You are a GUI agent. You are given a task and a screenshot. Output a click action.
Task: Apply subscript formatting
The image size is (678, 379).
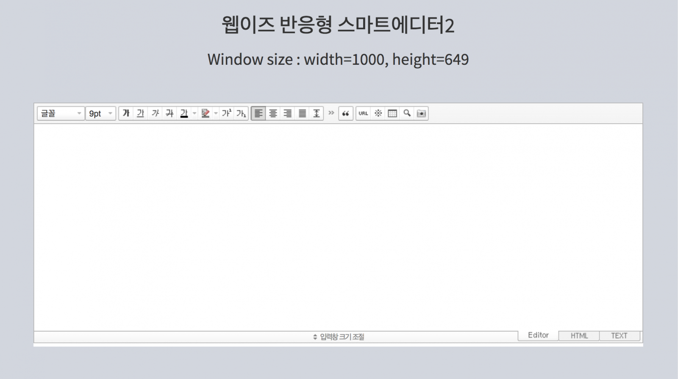[x=241, y=113]
